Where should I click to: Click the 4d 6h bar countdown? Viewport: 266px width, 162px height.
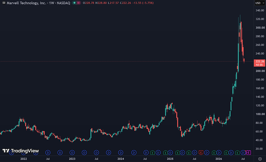(259, 65)
